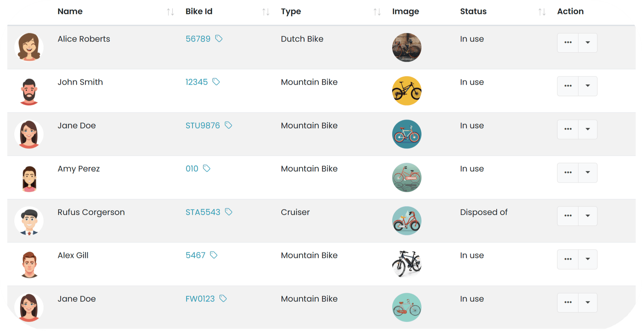Click the Dutch Bike image thumbnail

point(407,47)
